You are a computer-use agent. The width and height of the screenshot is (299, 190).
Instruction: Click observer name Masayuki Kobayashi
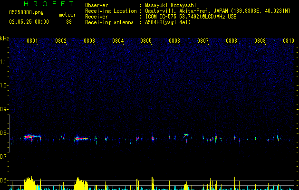click(171, 5)
